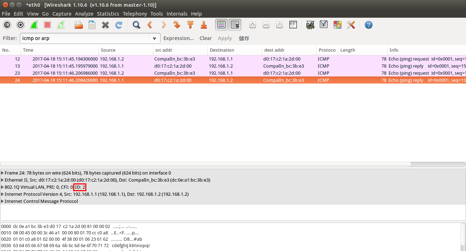Stop the running capture (red square)

pyautogui.click(x=47, y=25)
